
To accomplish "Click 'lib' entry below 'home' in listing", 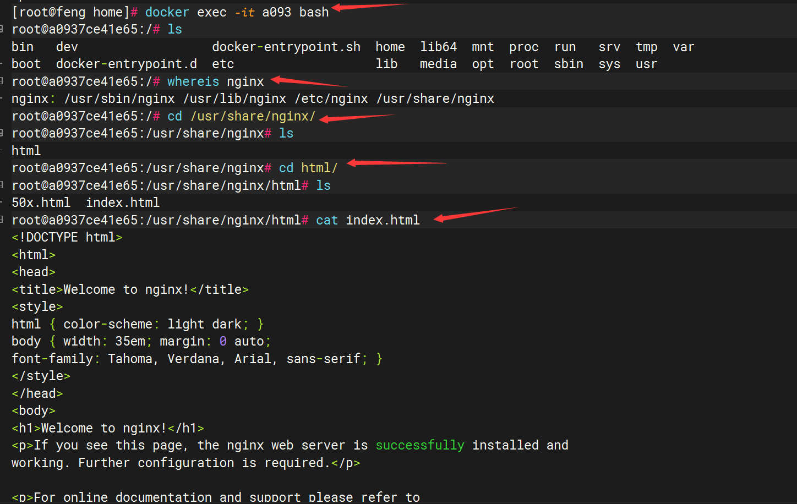I will coord(386,64).
